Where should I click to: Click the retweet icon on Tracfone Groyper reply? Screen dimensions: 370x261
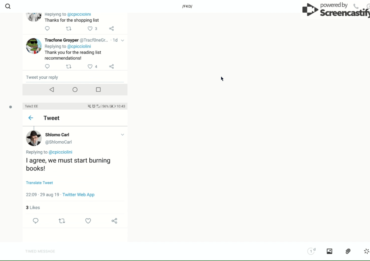[x=68, y=66]
